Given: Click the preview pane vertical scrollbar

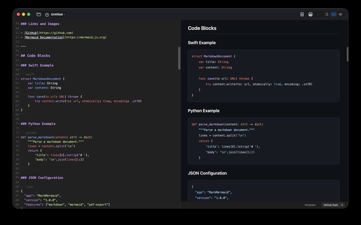Looking at the screenshot, I should pos(347,54).
